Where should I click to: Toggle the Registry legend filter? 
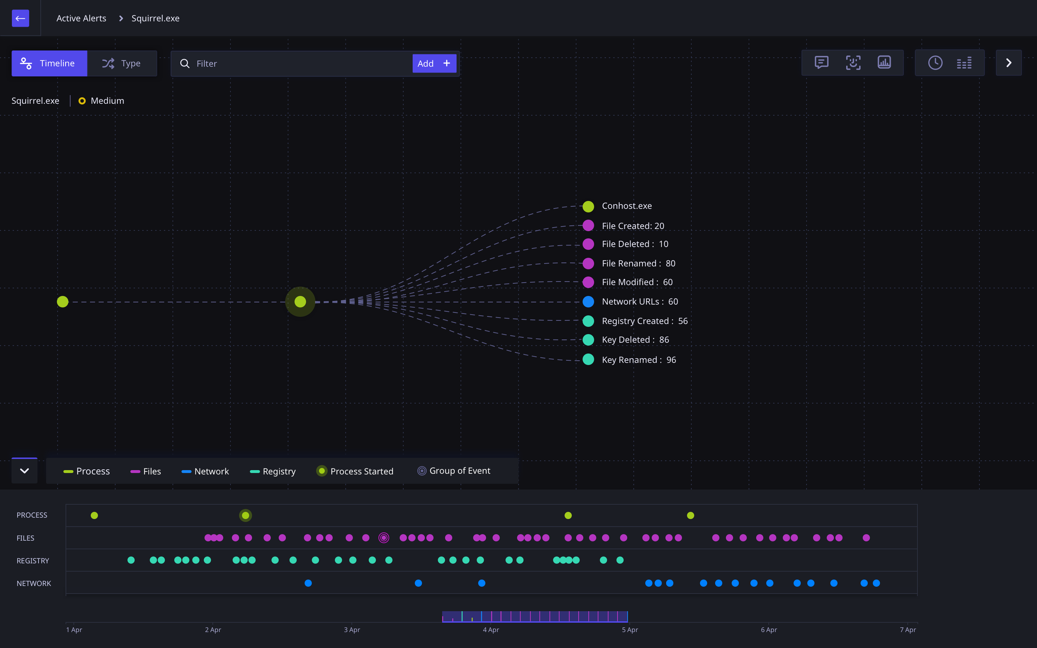pos(273,471)
